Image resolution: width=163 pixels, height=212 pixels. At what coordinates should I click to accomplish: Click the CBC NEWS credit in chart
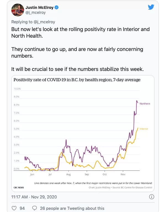tap(19, 188)
